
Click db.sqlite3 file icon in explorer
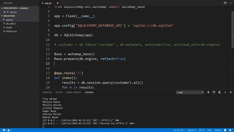point(4,23)
